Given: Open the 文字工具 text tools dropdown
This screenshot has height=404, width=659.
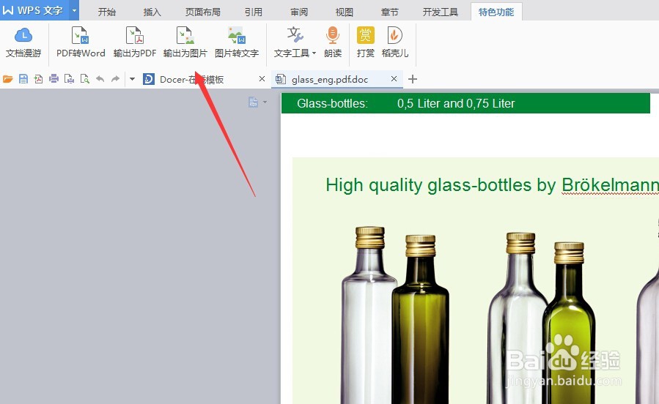Looking at the screenshot, I should pyautogui.click(x=295, y=42).
